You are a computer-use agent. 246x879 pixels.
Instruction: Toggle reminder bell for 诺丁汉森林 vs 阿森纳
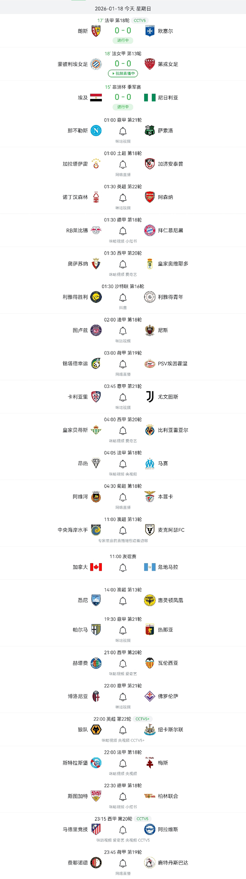[123, 198]
